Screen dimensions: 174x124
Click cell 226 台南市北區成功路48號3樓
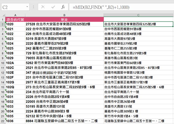[x=64, y=34]
